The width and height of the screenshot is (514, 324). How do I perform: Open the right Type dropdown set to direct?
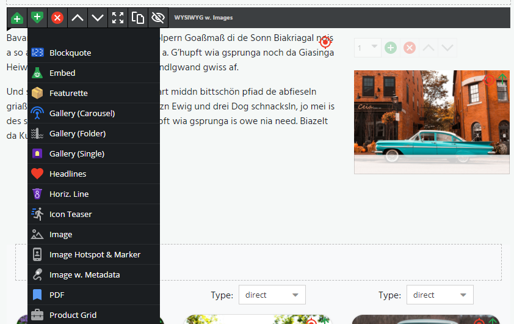(440, 295)
